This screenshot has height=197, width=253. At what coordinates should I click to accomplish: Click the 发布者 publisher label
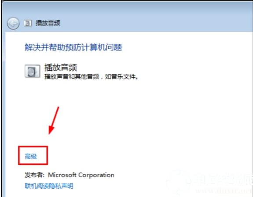[x=34, y=175]
